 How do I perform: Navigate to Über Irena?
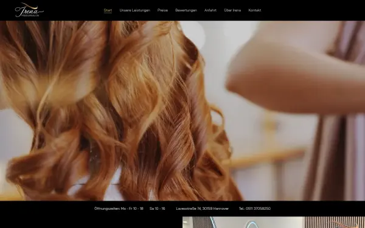pyautogui.click(x=232, y=10)
